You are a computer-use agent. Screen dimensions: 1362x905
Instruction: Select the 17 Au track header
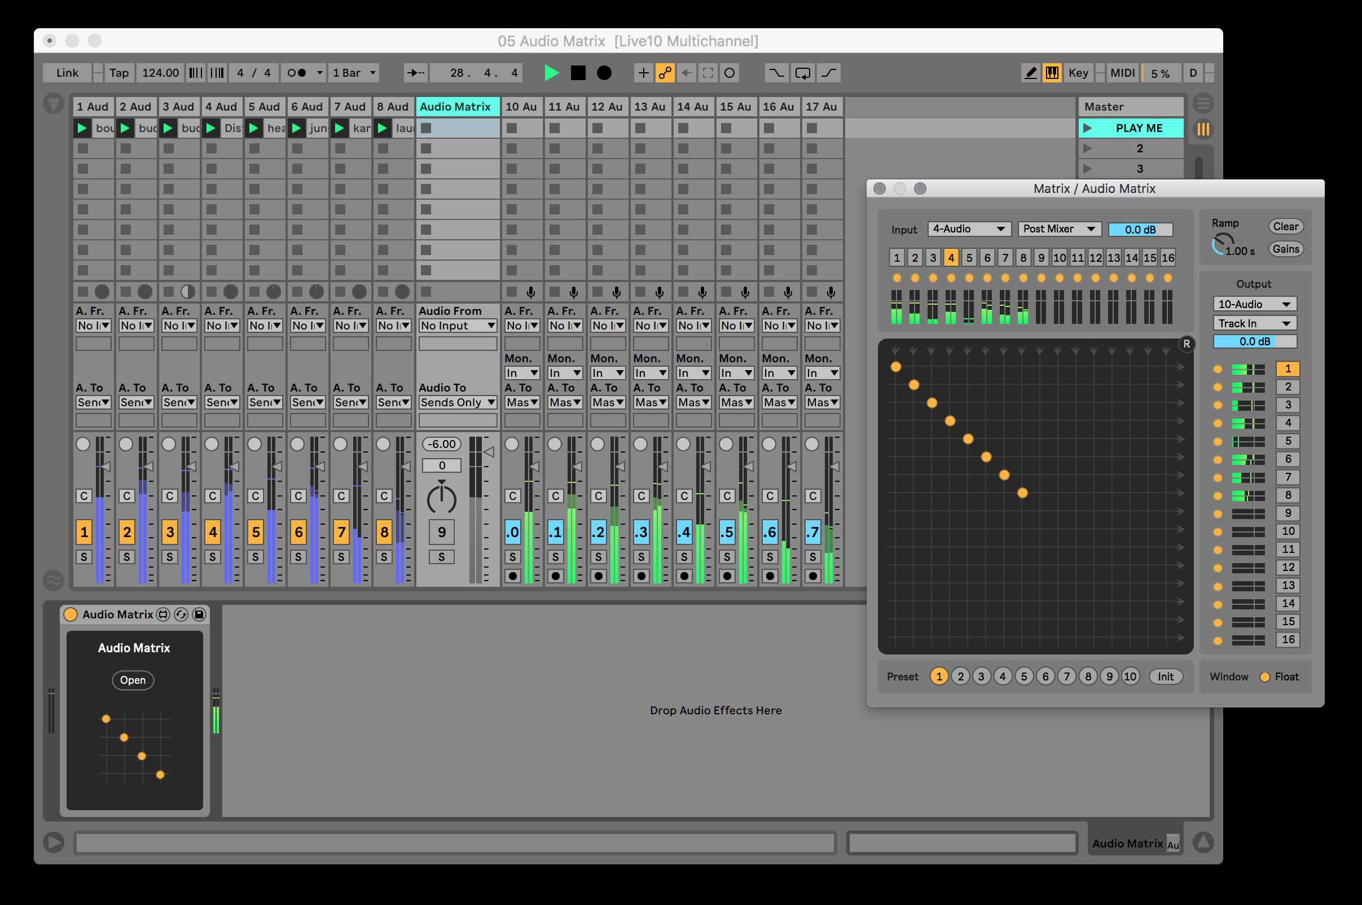click(823, 106)
